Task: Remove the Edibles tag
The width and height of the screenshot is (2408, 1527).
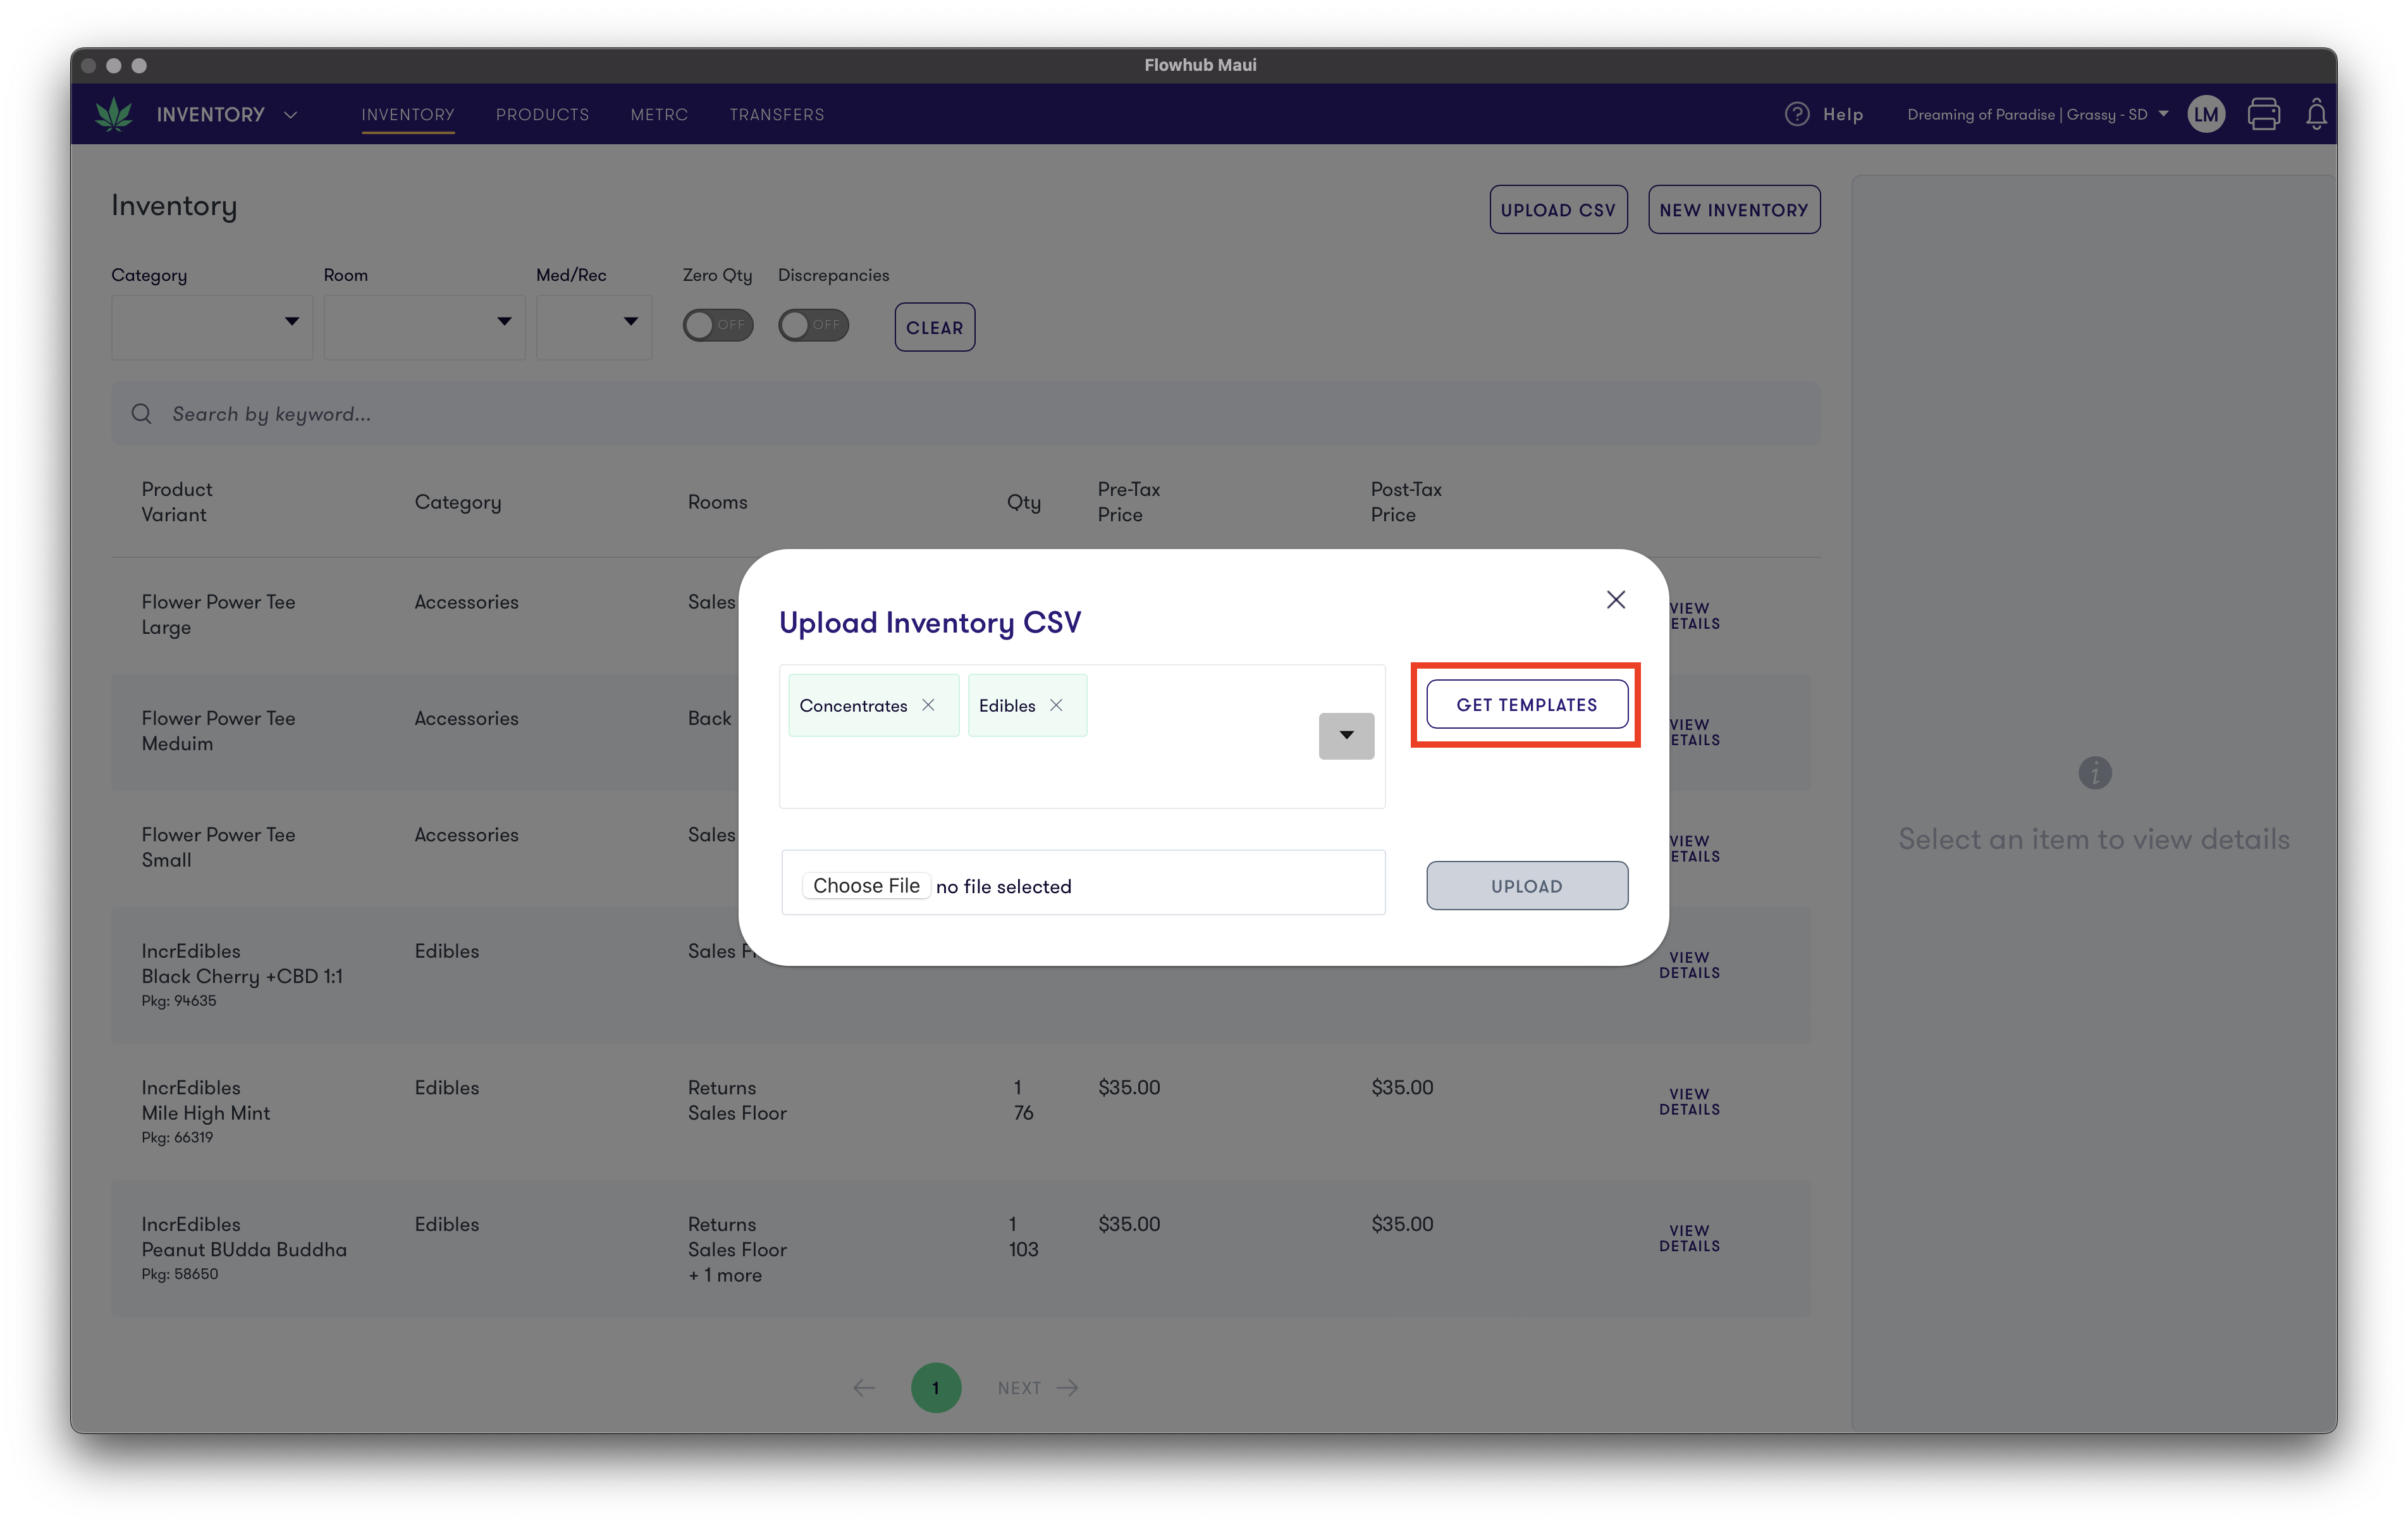Action: [1056, 705]
